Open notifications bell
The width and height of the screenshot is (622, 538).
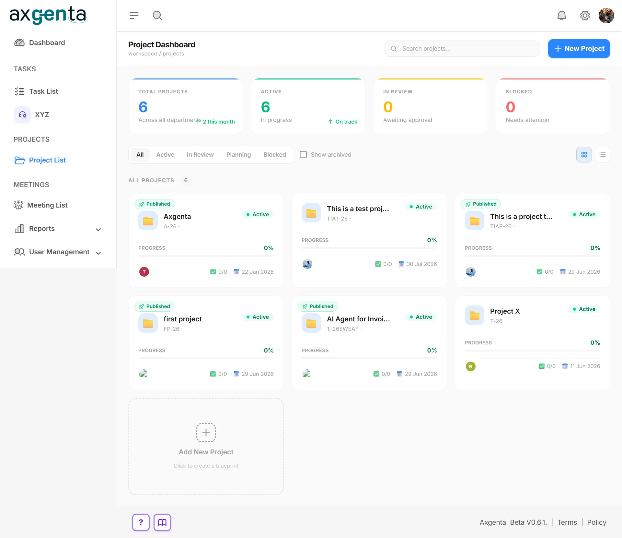point(561,15)
